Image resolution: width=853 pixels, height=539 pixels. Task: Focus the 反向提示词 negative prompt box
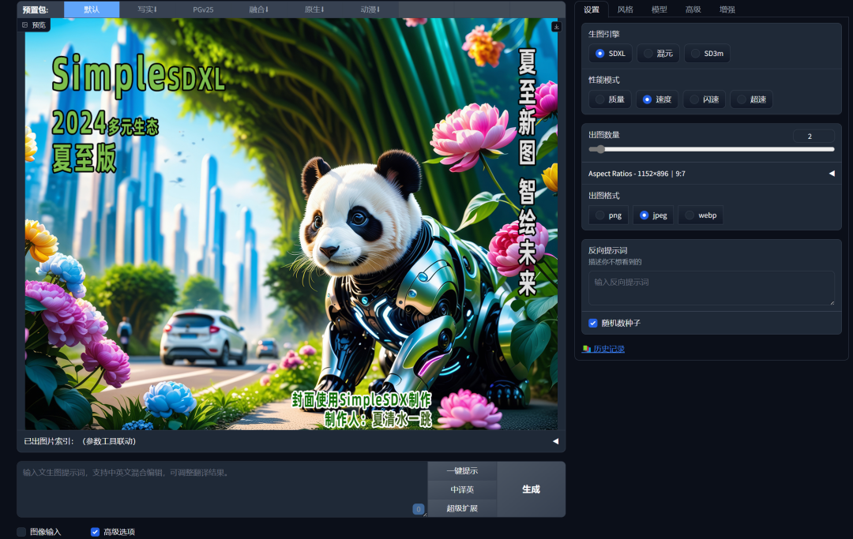[712, 288]
